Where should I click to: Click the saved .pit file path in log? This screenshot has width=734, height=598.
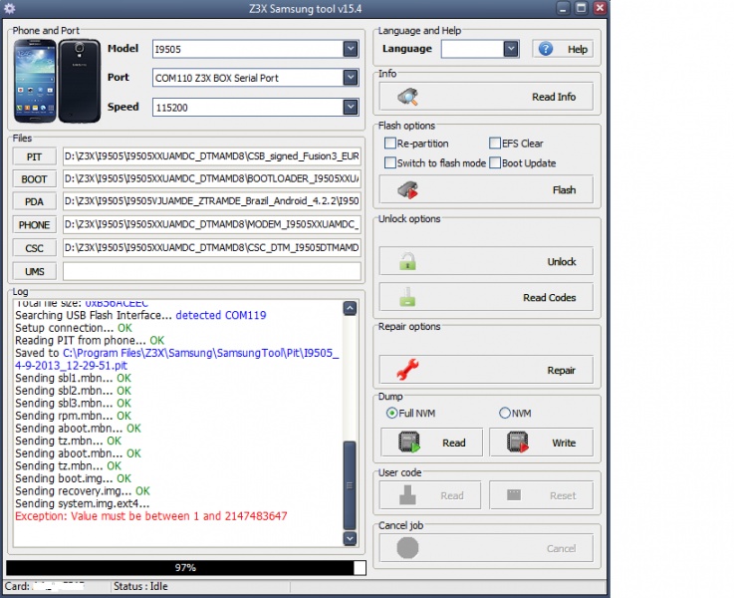(x=177, y=359)
